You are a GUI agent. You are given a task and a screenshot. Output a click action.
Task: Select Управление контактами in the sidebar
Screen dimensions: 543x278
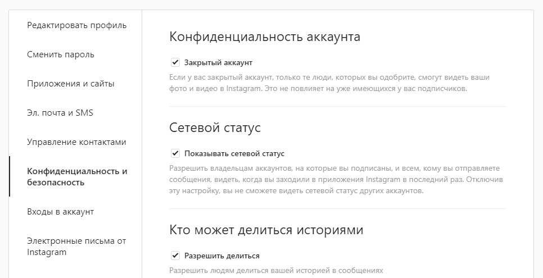pyautogui.click(x=76, y=142)
